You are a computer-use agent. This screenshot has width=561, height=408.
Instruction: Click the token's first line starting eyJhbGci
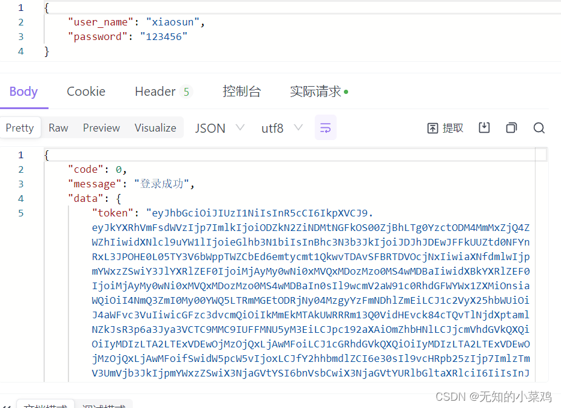click(260, 213)
